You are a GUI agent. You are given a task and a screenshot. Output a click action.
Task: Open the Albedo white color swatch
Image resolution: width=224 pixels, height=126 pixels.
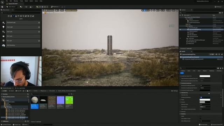click(x=205, y=100)
